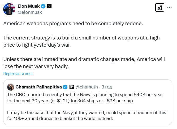Click the X affiliate badge beside Elon Musk
This screenshot has width=177, height=129.
tap(49, 6)
